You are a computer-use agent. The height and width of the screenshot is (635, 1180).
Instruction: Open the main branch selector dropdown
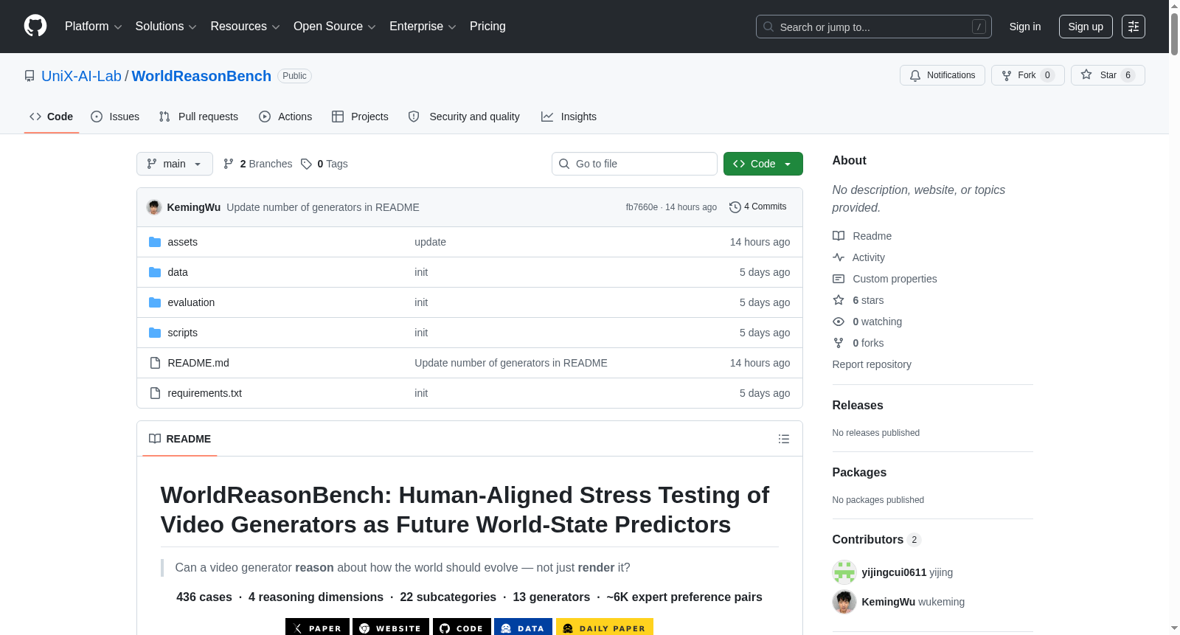(x=175, y=164)
